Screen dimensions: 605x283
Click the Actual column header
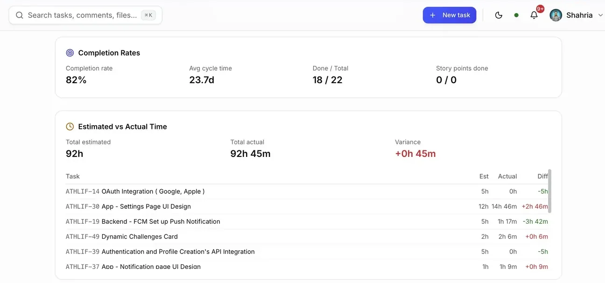[507, 176]
